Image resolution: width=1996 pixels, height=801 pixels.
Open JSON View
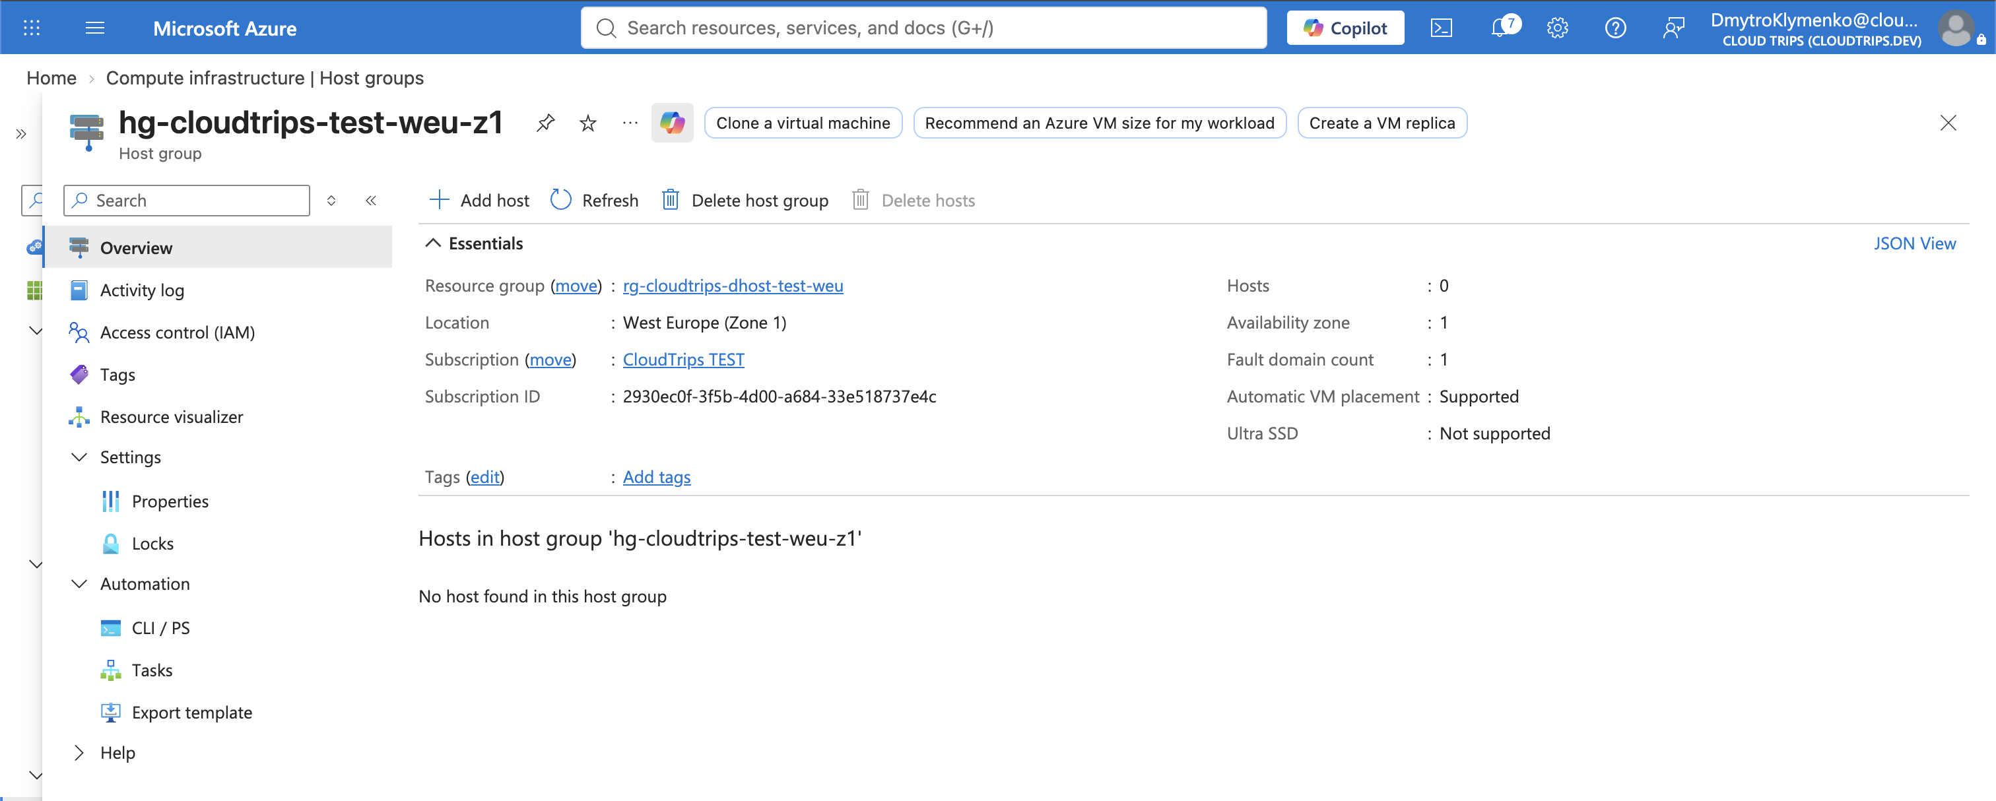1914,243
